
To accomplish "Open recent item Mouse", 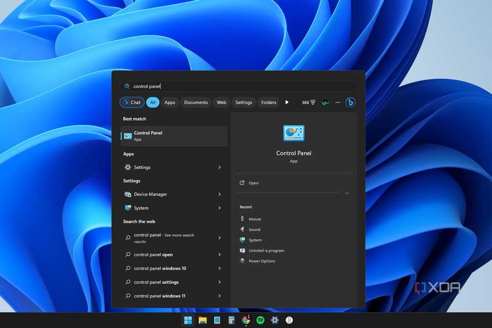I will tap(251, 219).
